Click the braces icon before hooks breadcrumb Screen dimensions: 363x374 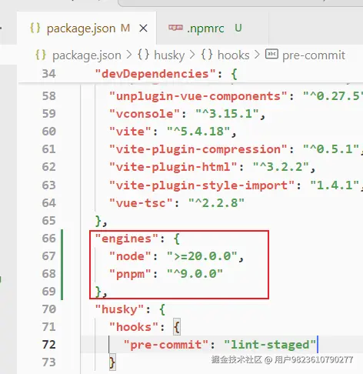click(207, 55)
